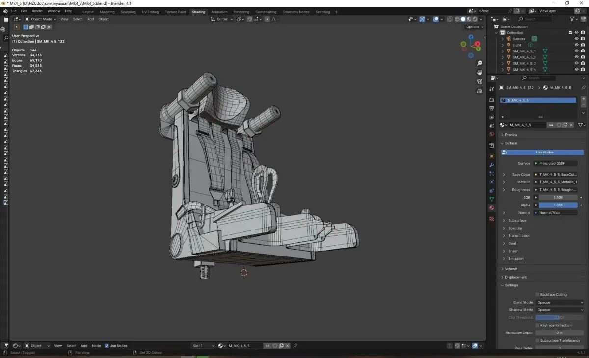Open the Blend Mode dropdown
The height and width of the screenshot is (358, 589).
tap(560, 303)
